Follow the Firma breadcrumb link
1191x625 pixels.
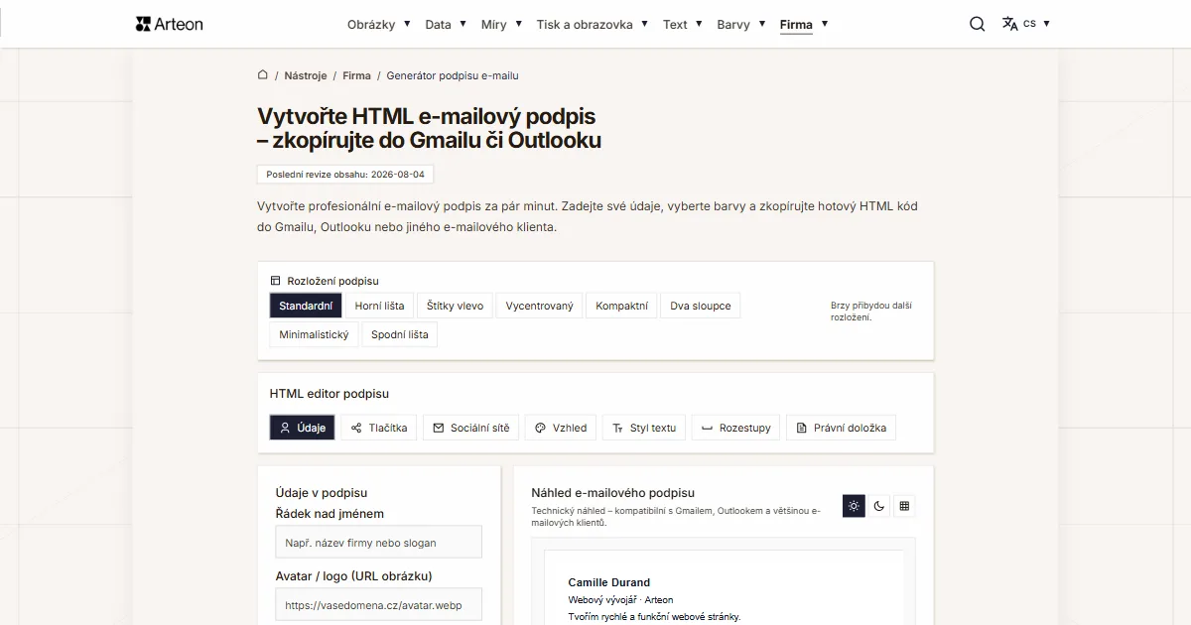(356, 75)
